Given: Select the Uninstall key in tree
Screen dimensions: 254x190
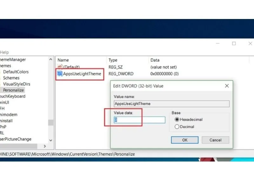Looking at the screenshot, I should click(6, 121).
